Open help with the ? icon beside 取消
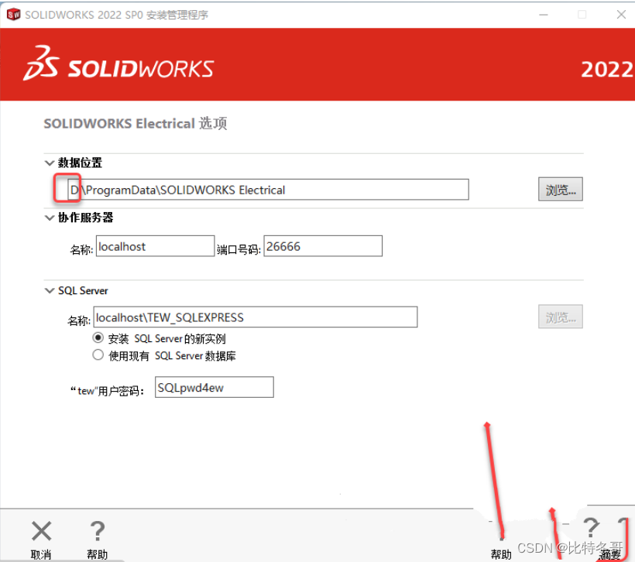Viewport: 635px width, 562px height. [98, 540]
